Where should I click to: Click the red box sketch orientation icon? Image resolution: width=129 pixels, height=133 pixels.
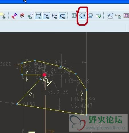pyautogui.click(x=22, y=16)
